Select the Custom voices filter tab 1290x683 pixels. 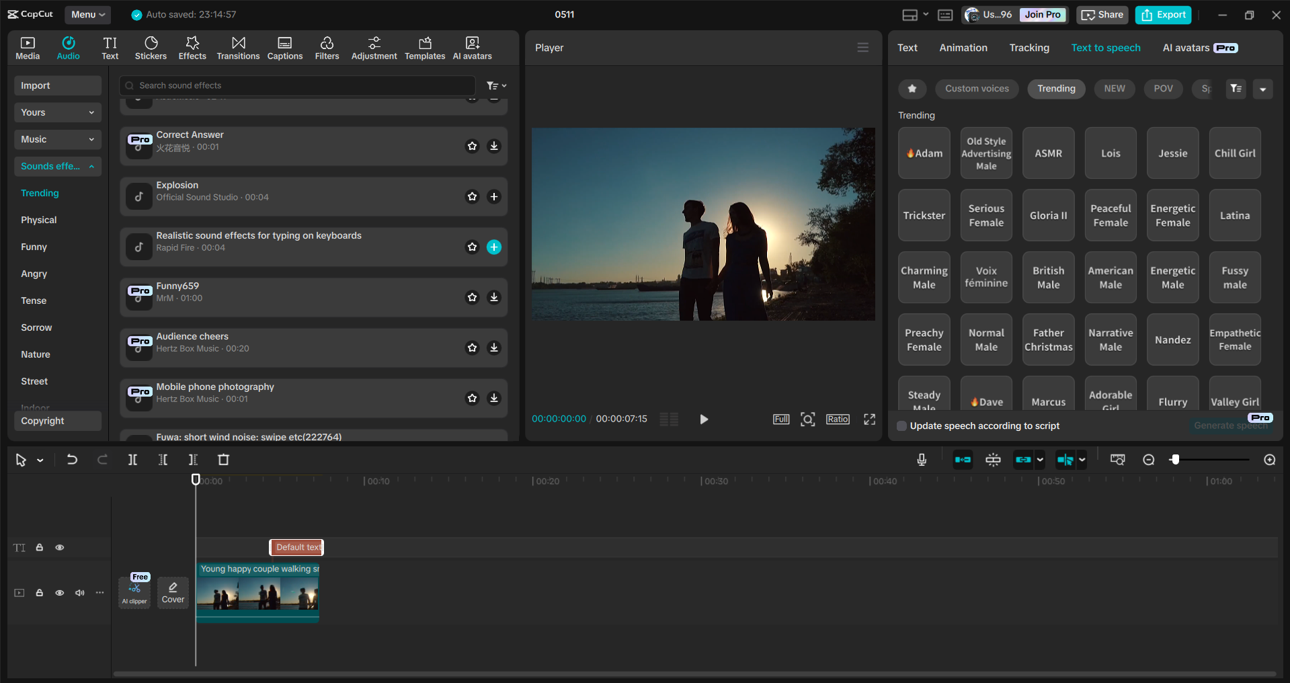pos(977,89)
